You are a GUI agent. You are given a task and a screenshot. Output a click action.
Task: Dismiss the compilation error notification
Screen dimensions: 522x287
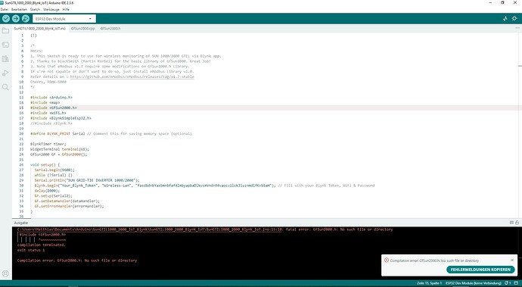pos(512,260)
